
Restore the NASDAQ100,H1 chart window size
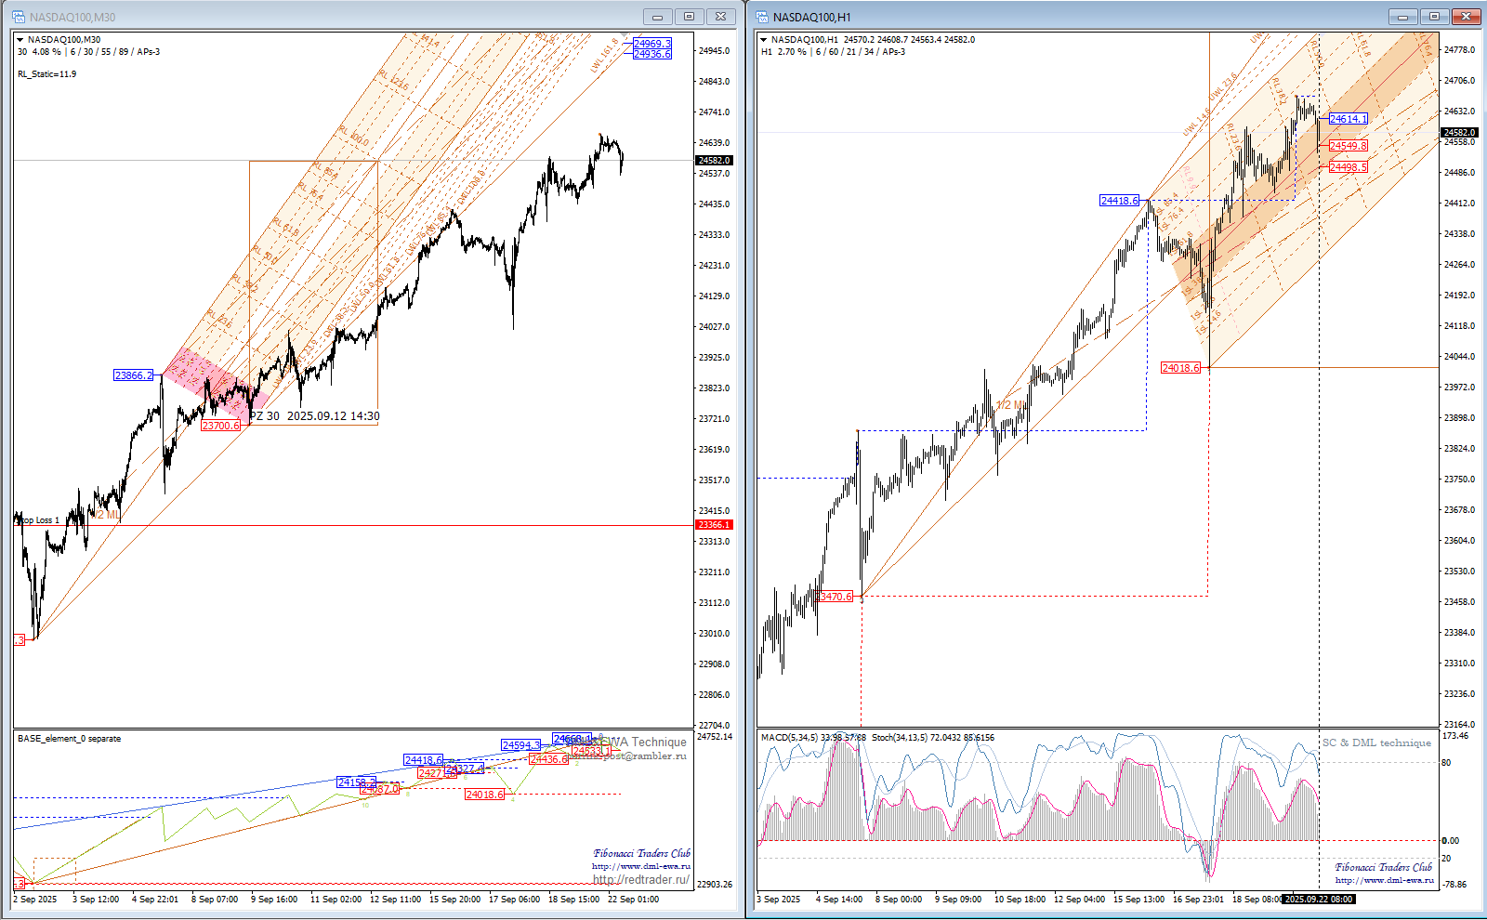[1434, 17]
